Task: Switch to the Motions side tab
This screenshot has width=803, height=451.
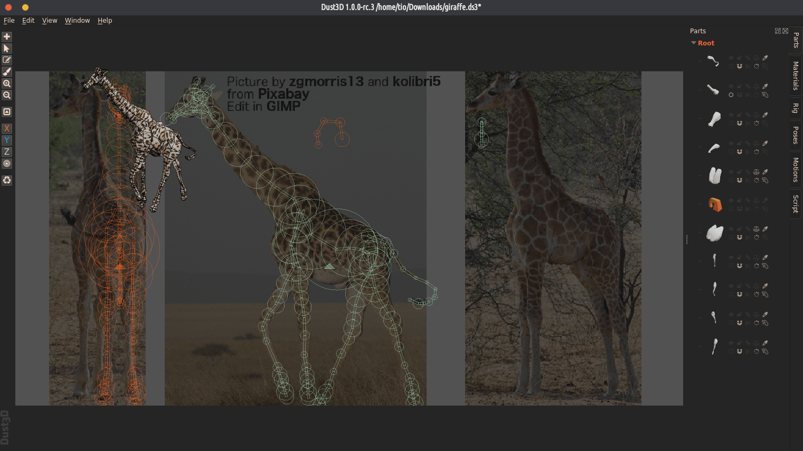Action: [x=796, y=170]
